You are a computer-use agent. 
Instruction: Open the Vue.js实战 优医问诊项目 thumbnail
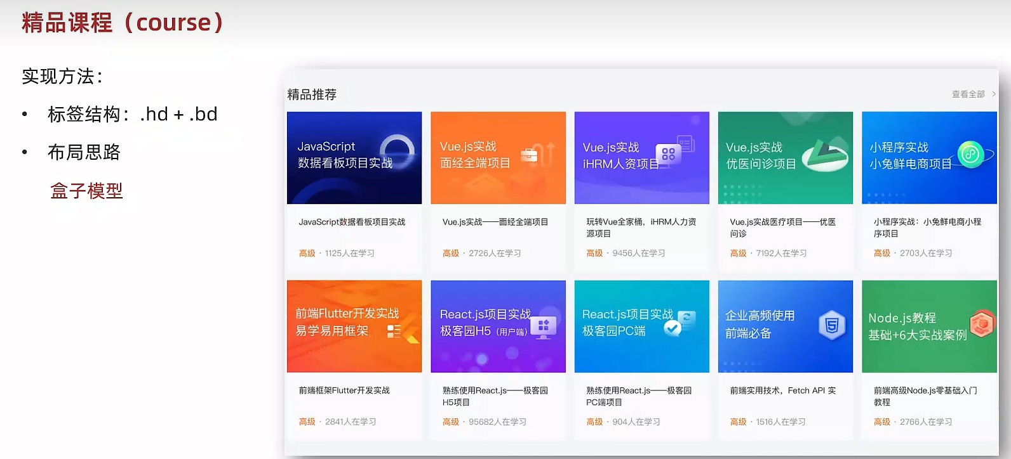point(786,158)
